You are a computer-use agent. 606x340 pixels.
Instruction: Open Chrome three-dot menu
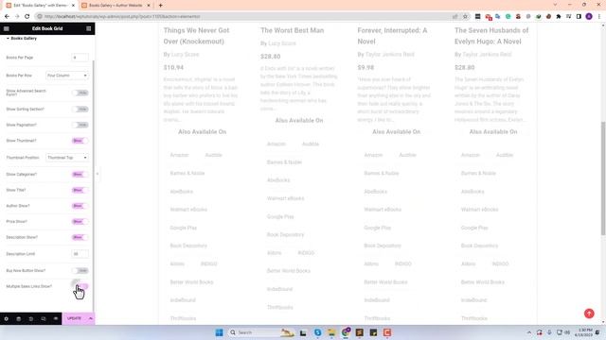tap(599, 17)
